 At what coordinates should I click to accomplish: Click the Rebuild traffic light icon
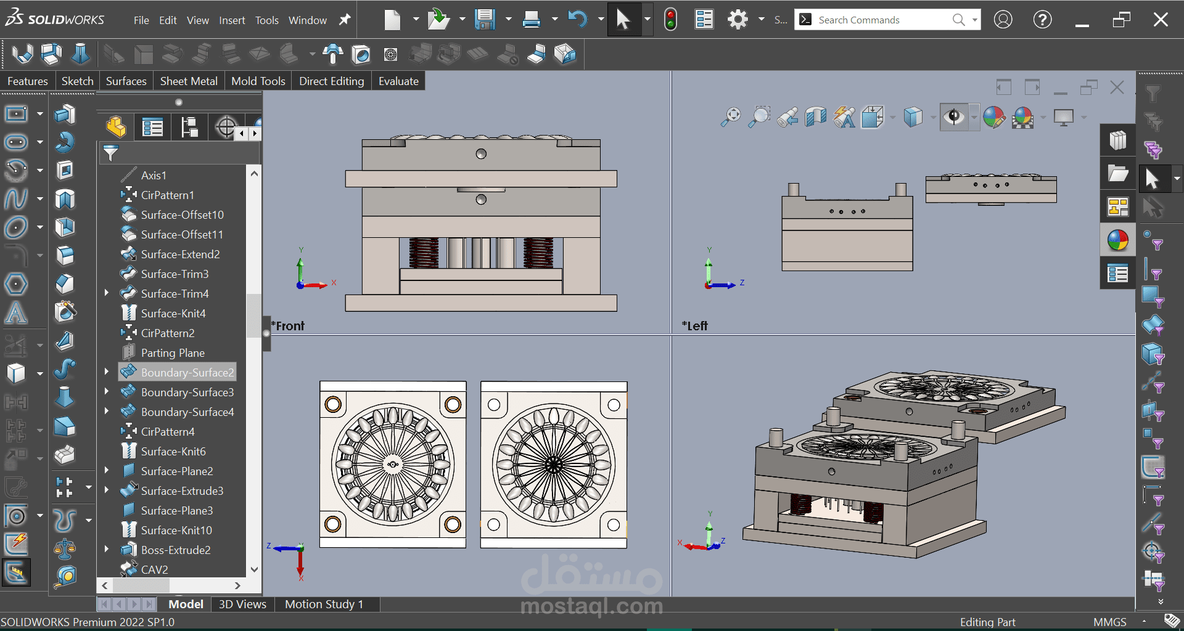pyautogui.click(x=670, y=20)
